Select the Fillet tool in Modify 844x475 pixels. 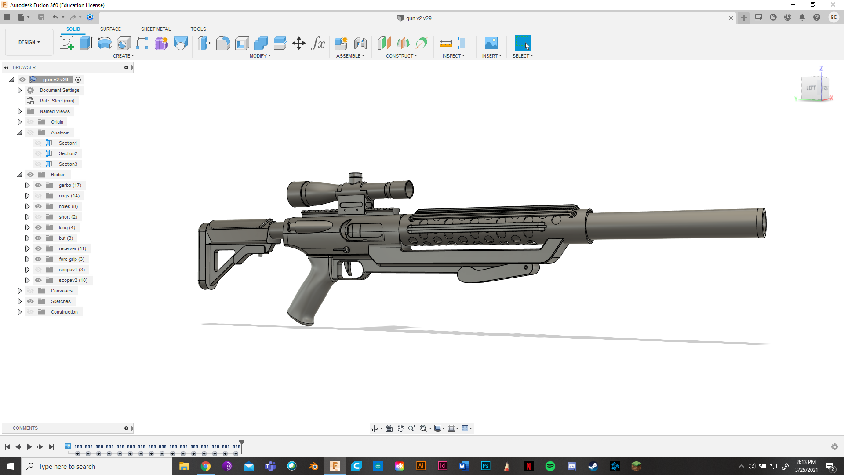pos(223,43)
